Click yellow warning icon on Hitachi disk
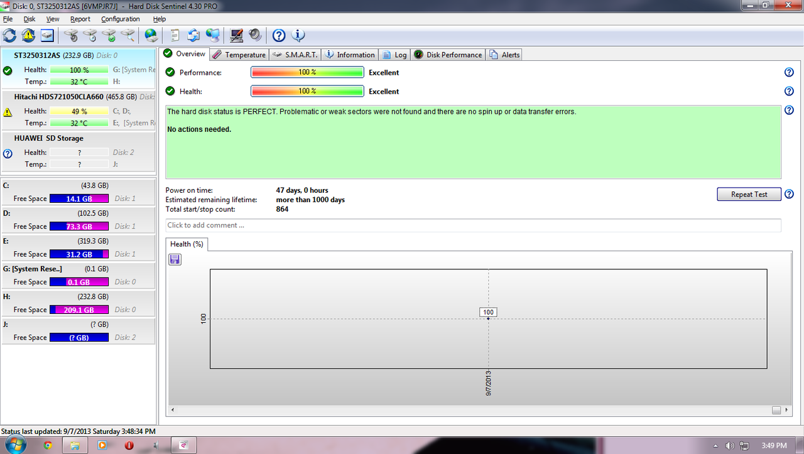 8,112
